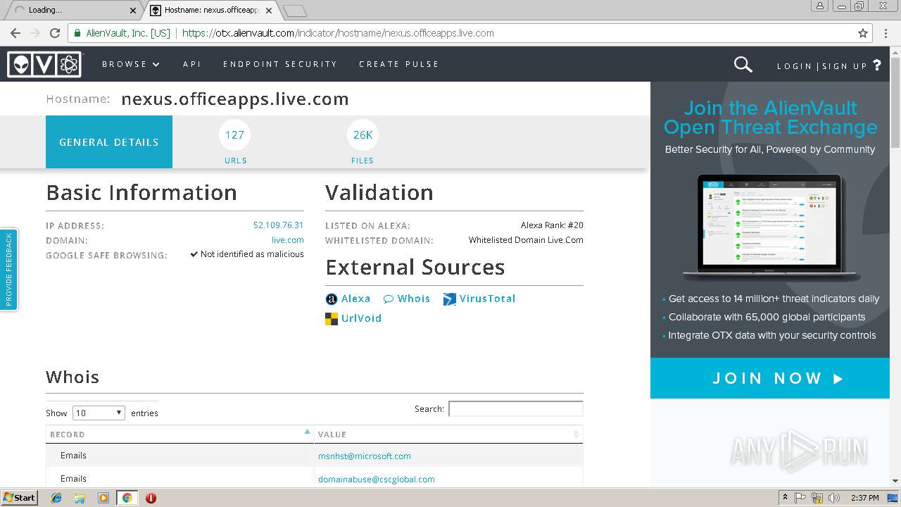Click the taskbar clock 2:37 PM
901x507 pixels.
coord(864,498)
